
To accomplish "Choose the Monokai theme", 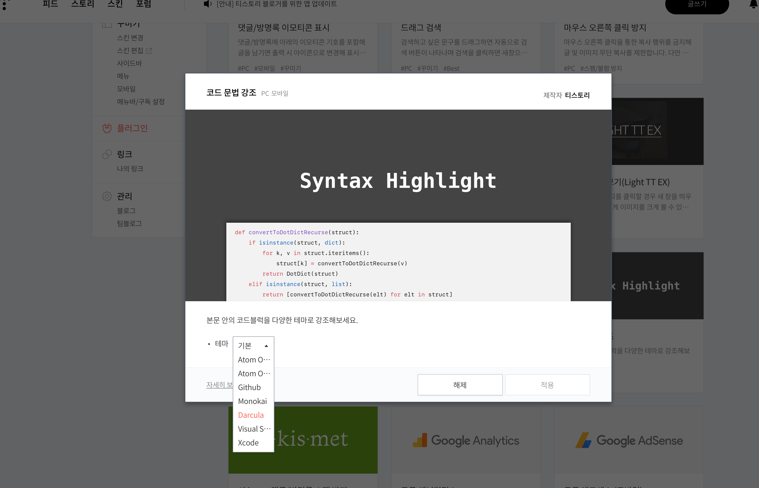I will [x=254, y=401].
